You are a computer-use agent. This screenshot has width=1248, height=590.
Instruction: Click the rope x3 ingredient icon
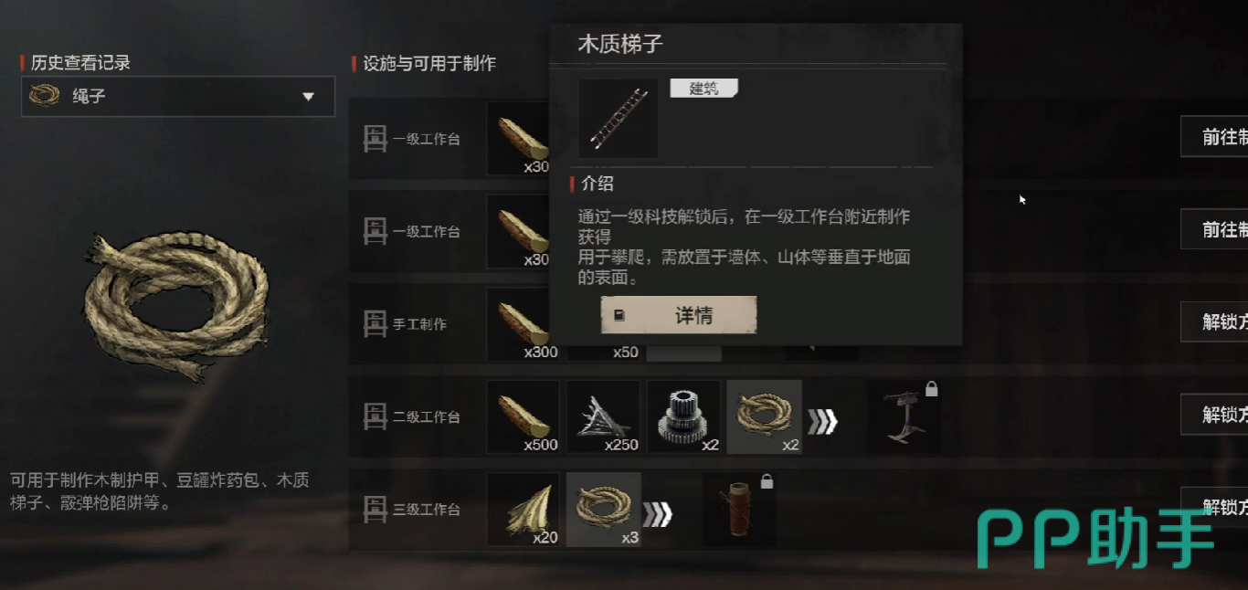tap(603, 510)
